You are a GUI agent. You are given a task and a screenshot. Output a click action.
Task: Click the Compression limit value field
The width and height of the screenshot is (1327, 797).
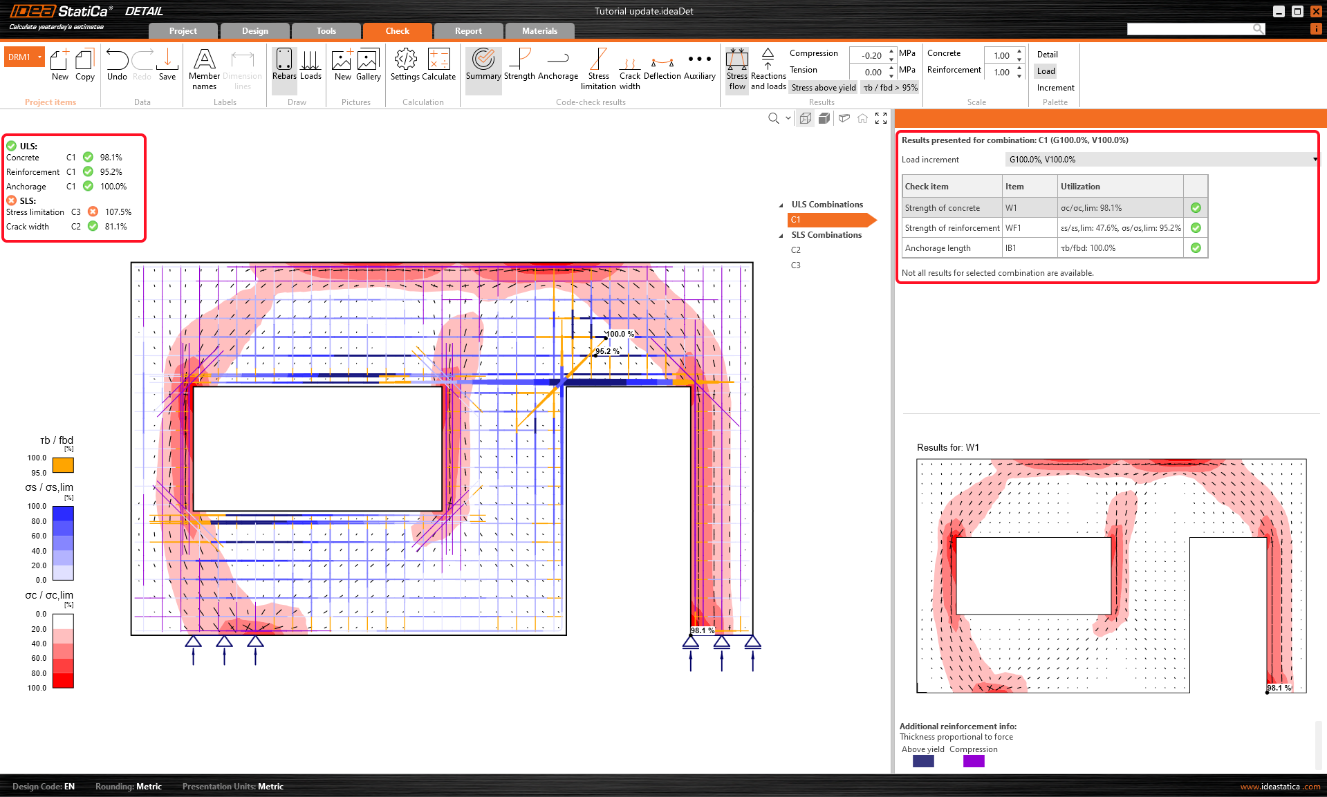[x=870, y=55]
